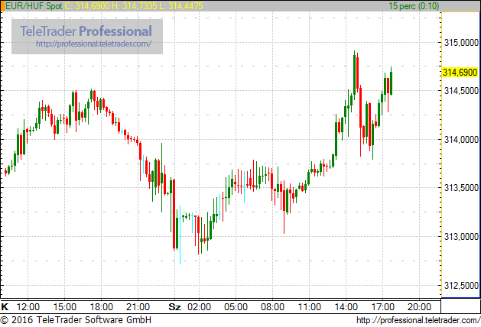Click the Sz day marker on time axis
The height and width of the screenshot is (327, 481).
pos(175,307)
